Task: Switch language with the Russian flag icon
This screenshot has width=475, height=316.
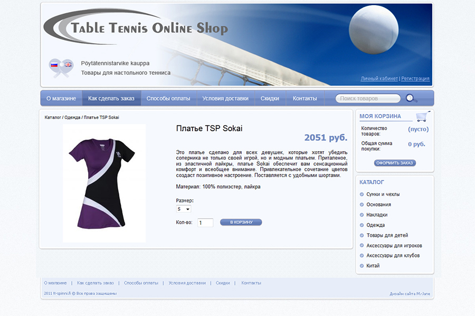Action: pyautogui.click(x=54, y=65)
